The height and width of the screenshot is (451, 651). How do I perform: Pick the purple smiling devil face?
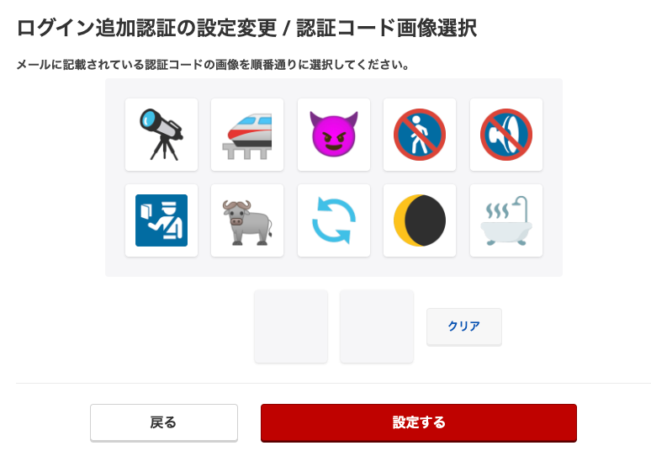(334, 135)
